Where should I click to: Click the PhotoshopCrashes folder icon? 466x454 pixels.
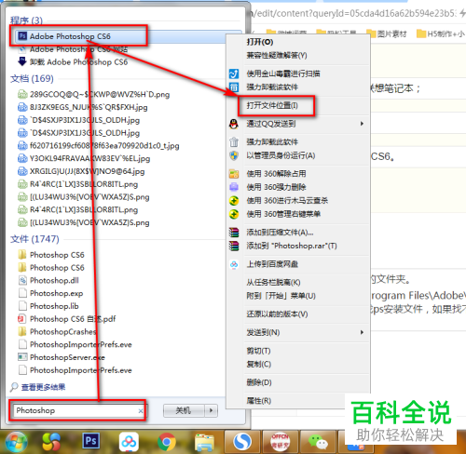coord(22,331)
